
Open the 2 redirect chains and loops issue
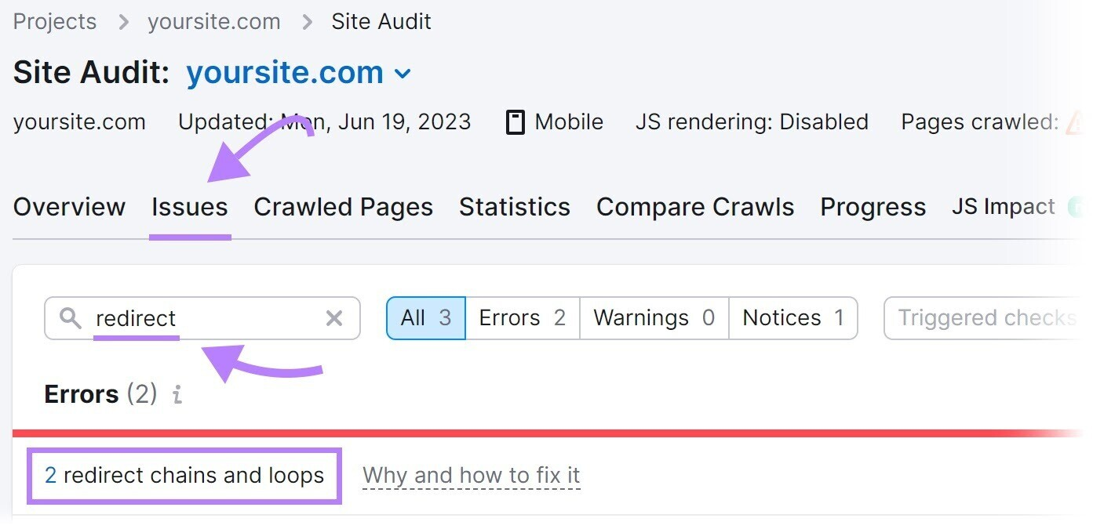(184, 475)
